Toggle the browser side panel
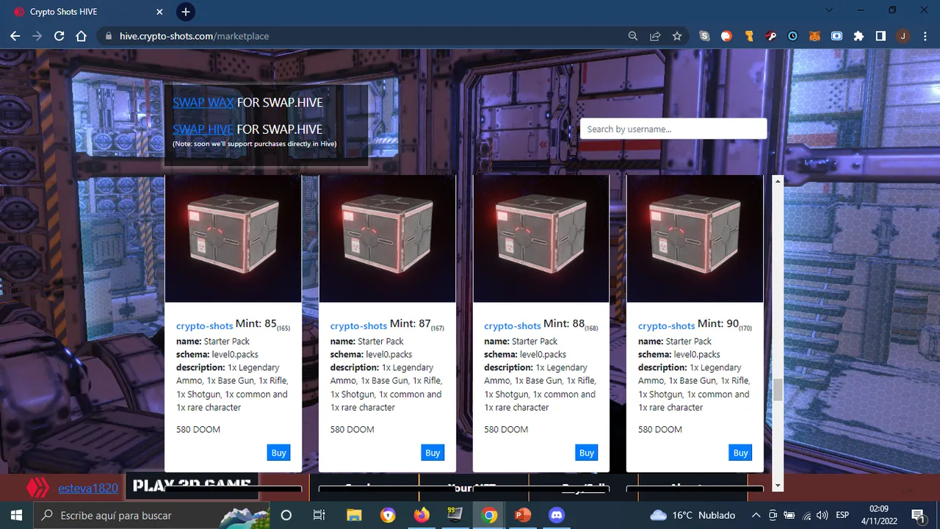 pyautogui.click(x=881, y=36)
